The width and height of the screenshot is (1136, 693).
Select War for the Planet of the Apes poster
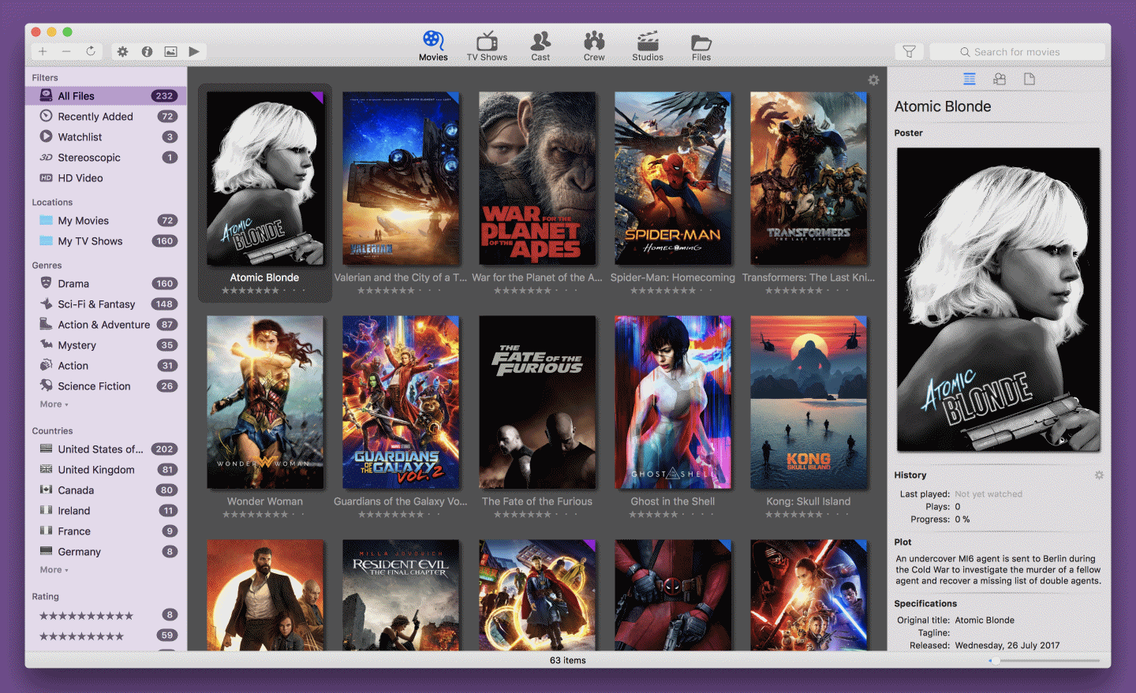[x=537, y=178]
